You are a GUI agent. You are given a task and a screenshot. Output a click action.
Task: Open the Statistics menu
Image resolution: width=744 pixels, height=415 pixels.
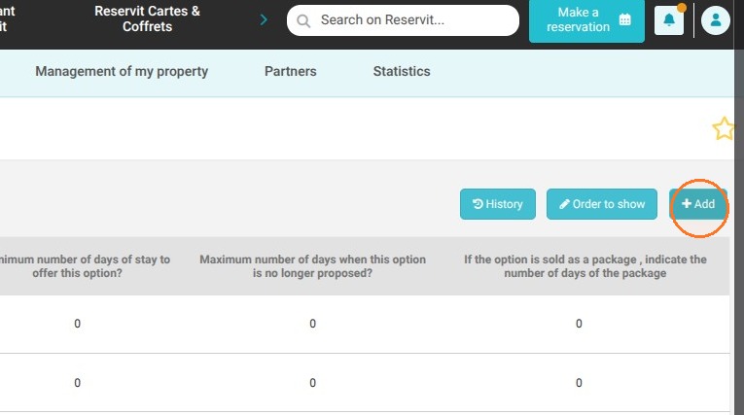click(x=402, y=71)
